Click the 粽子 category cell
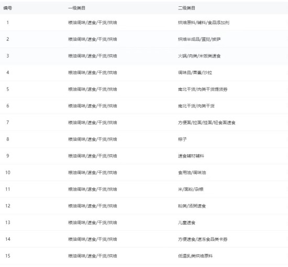 [x=182, y=139]
